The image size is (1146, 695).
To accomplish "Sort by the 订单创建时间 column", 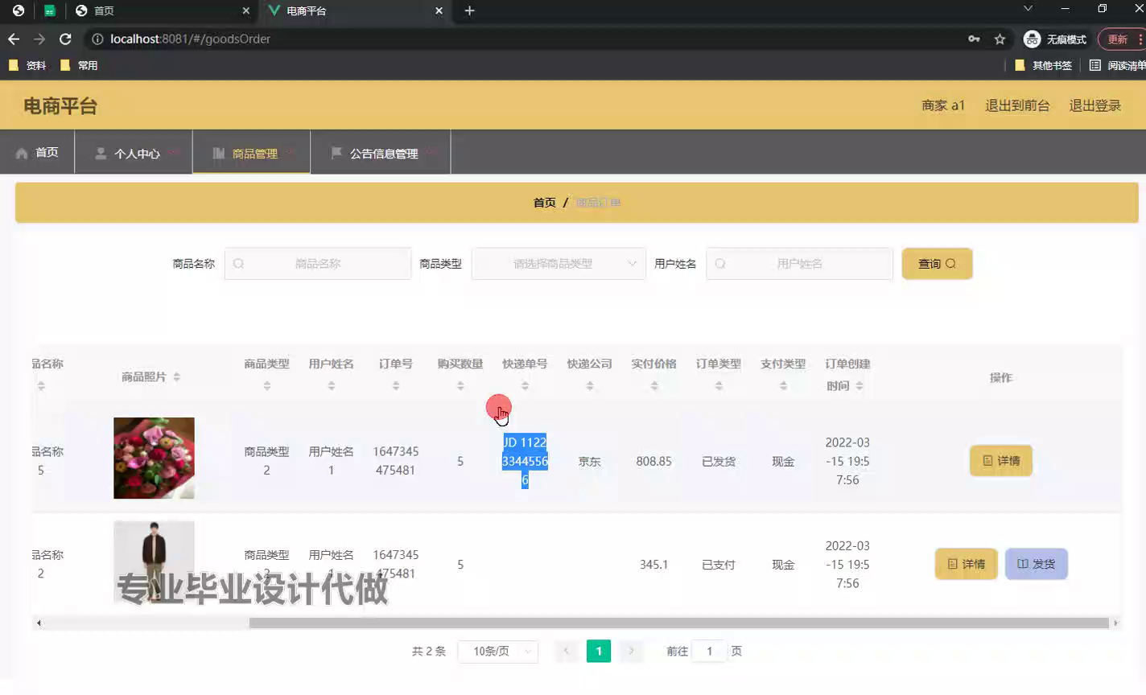I will 859,386.
